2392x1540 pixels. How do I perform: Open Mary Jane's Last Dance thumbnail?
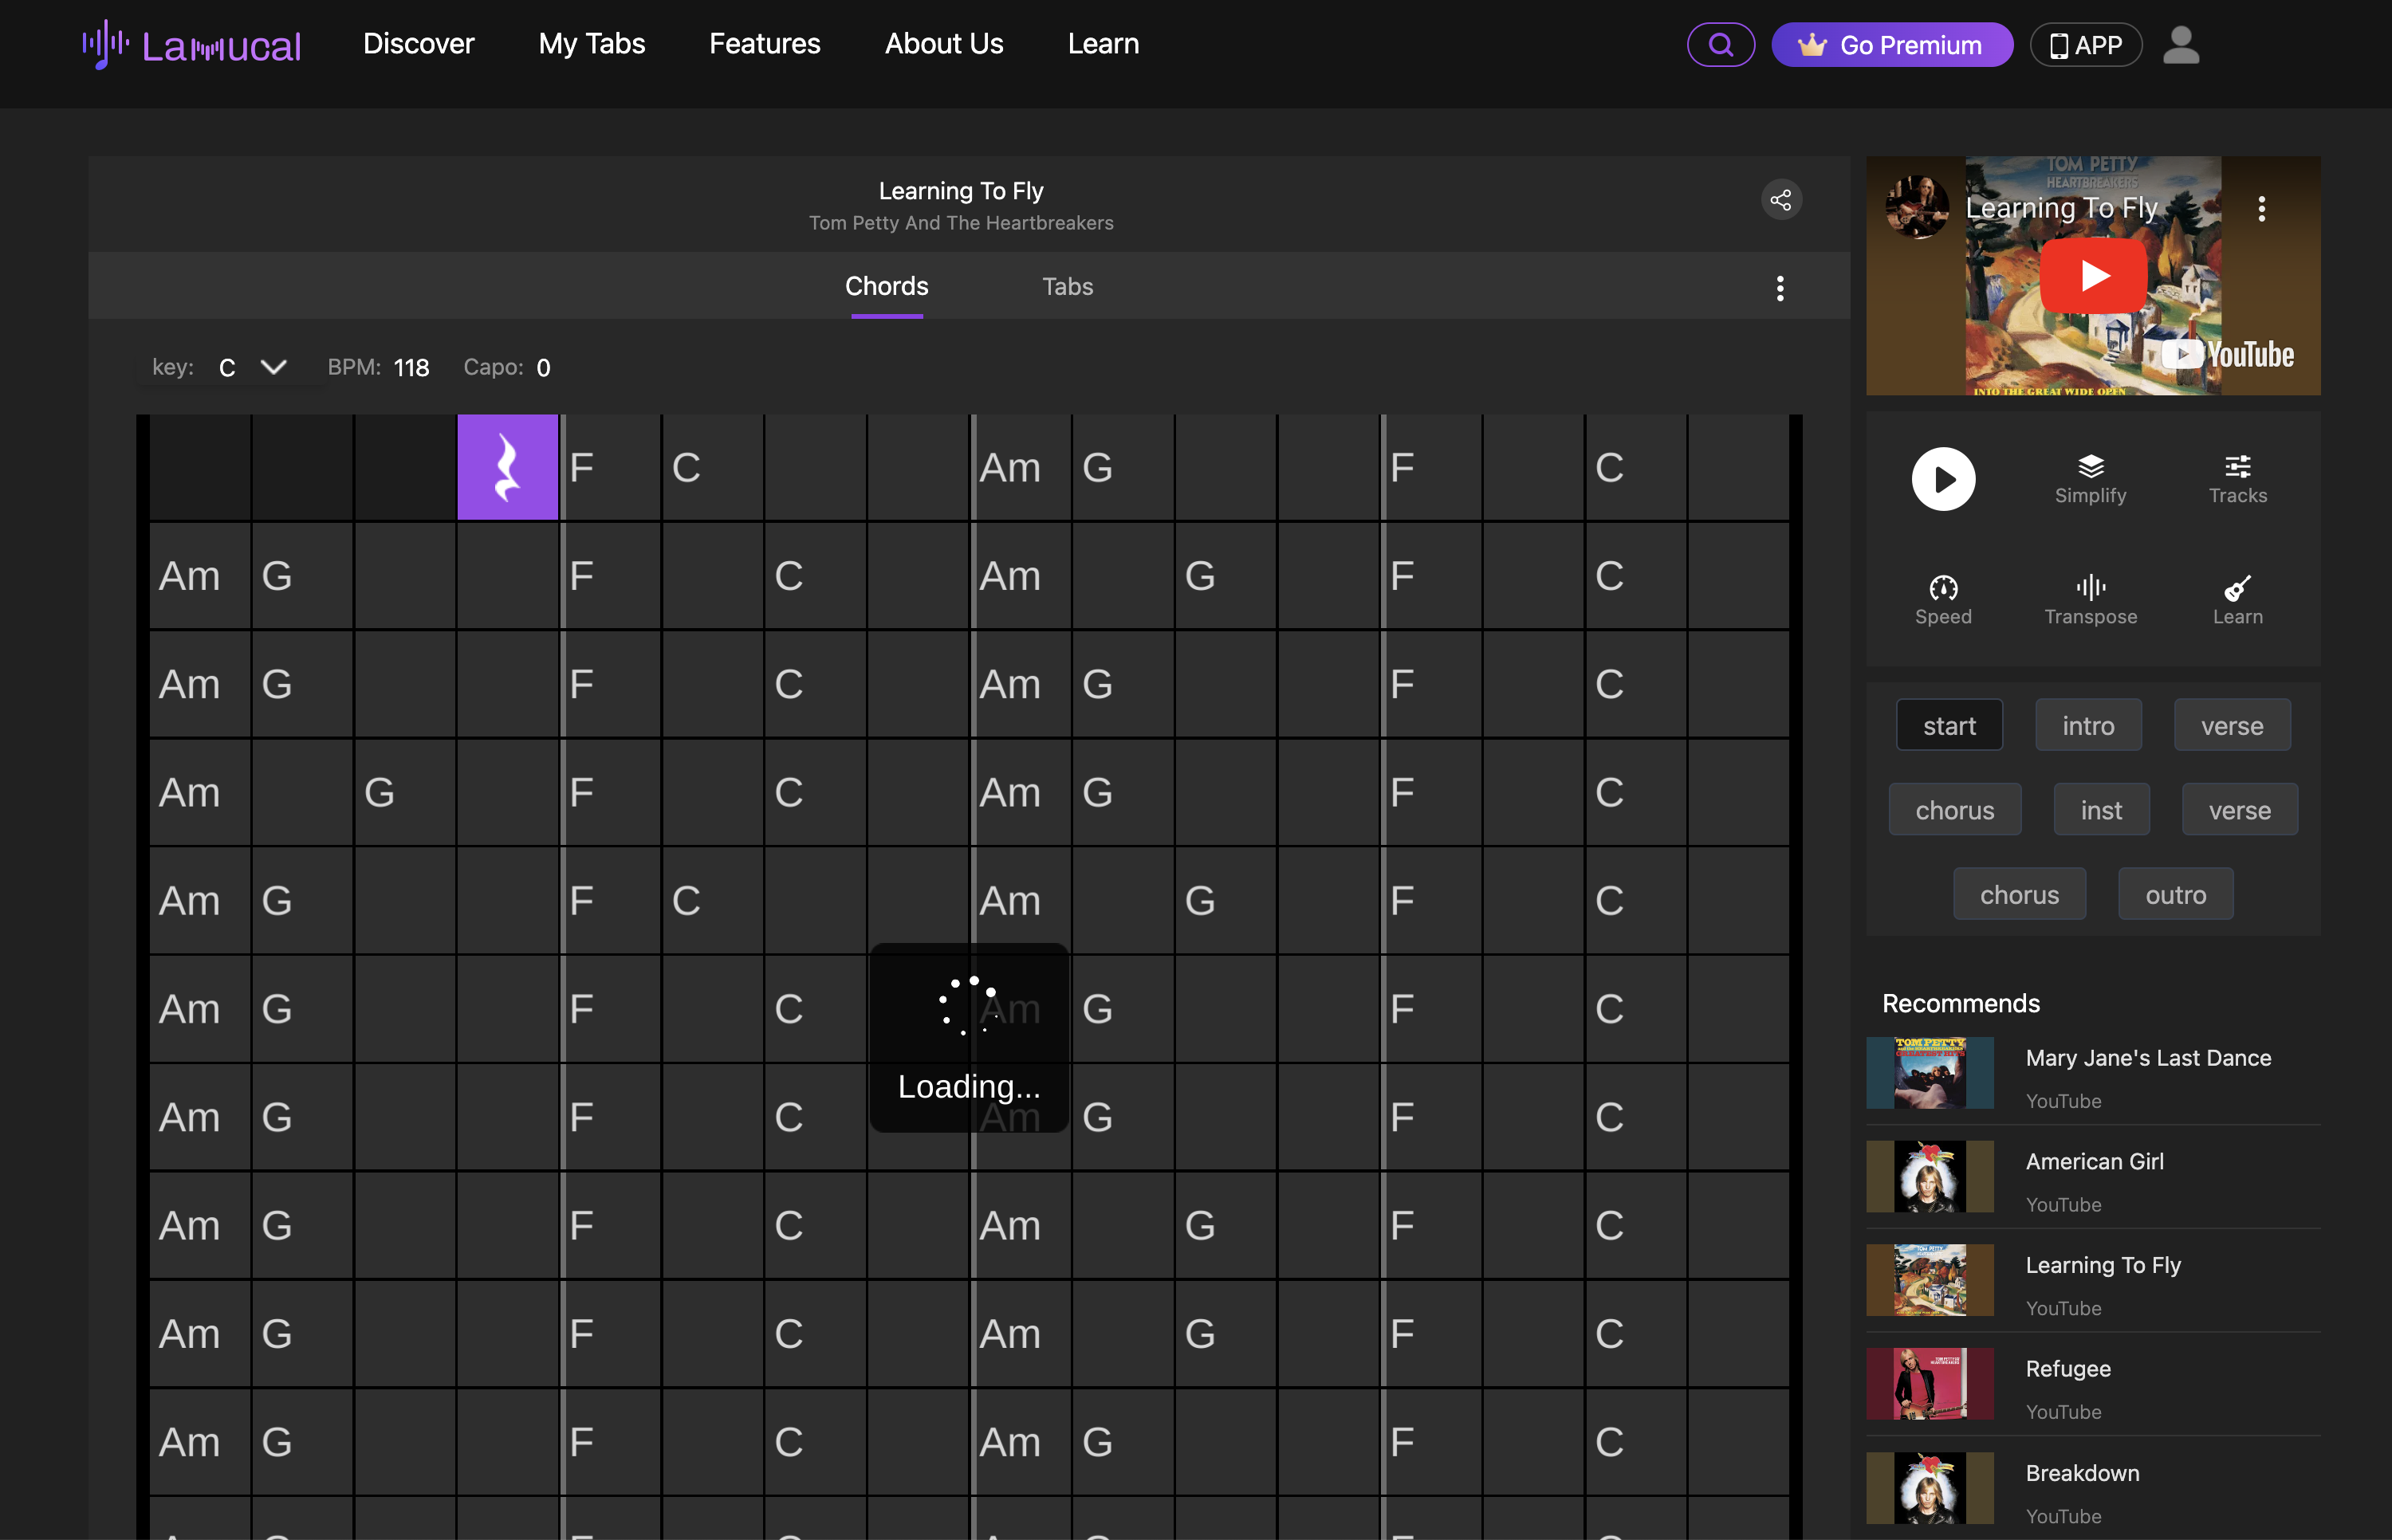click(x=1929, y=1073)
